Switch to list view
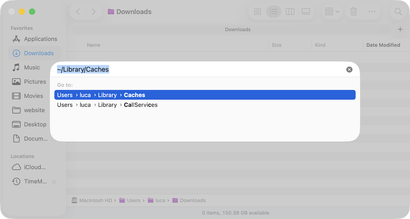Viewport: 410px width, 219px height. point(273,12)
